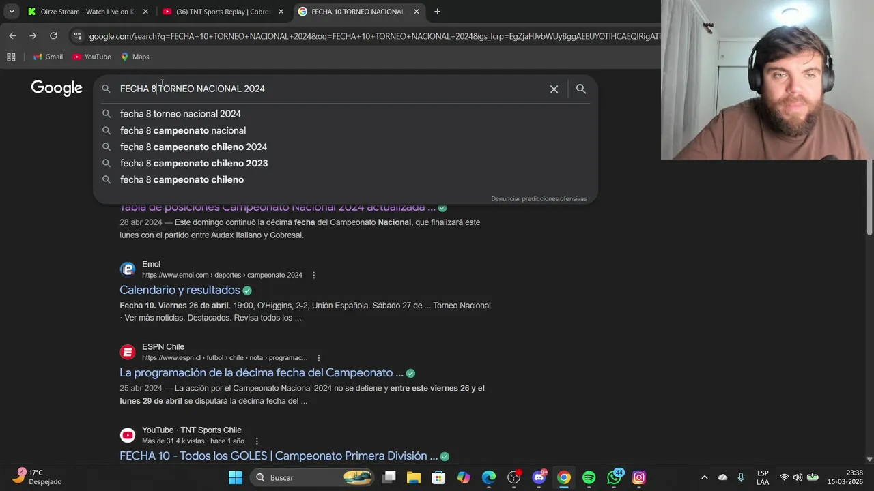874x491 pixels.
Task: Open WhatsApp from taskbar
Action: click(x=615, y=477)
